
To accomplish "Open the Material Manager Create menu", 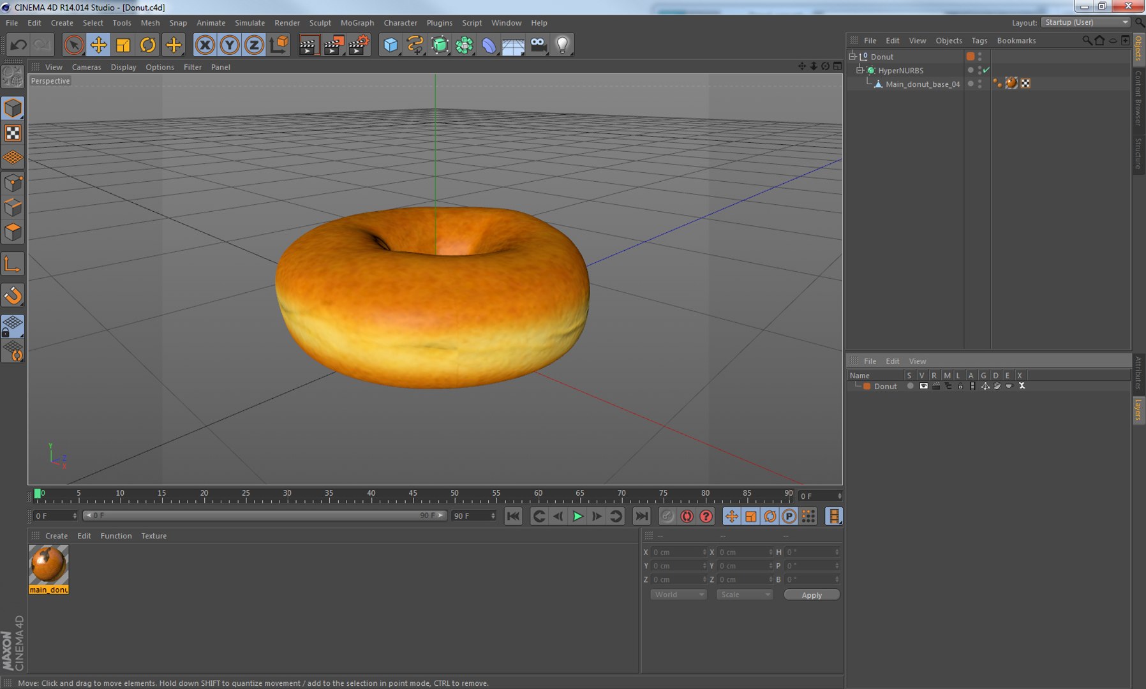I will point(56,536).
